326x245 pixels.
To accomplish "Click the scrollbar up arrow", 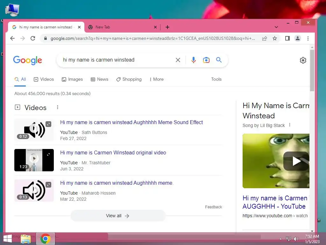I will pyautogui.click(x=312, y=48).
